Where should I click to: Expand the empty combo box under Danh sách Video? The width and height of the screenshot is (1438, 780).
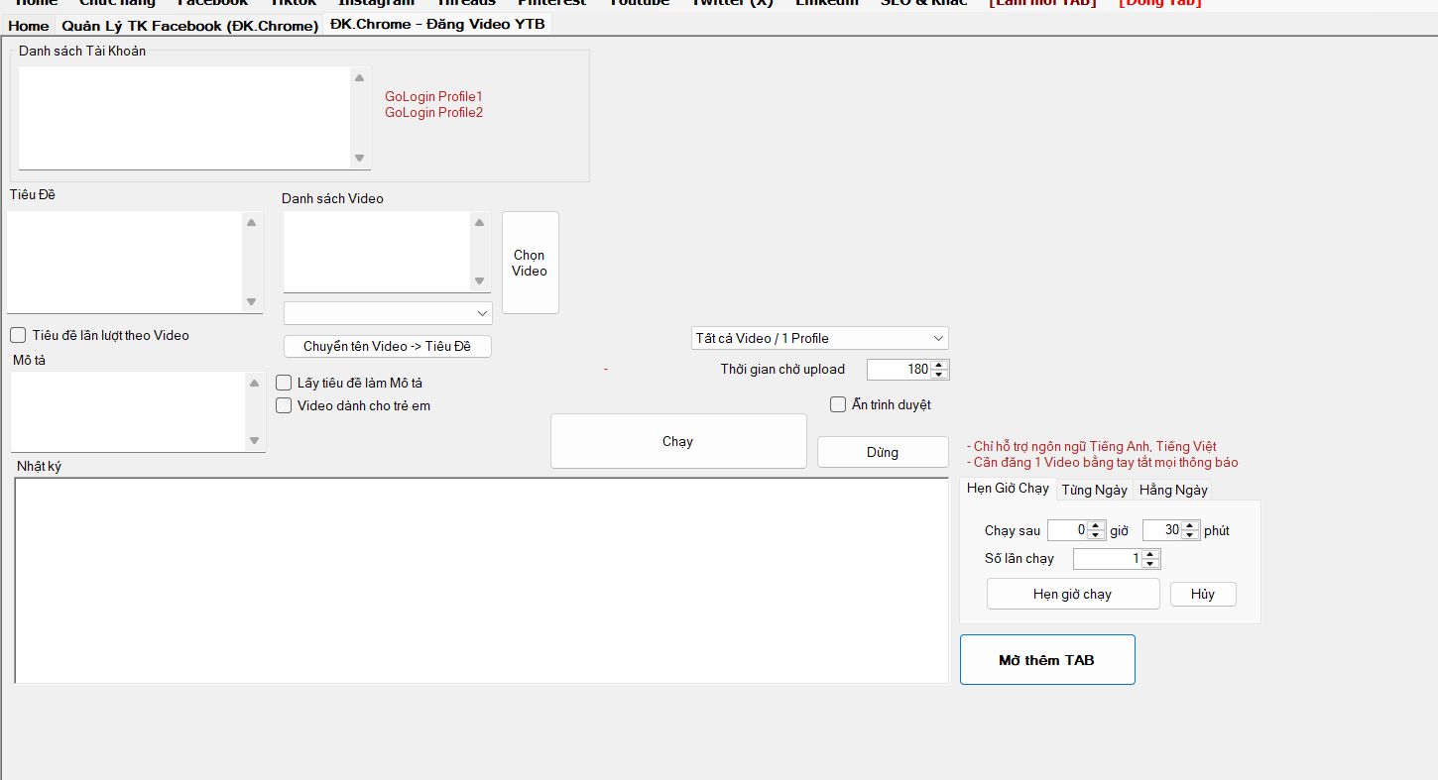click(388, 313)
